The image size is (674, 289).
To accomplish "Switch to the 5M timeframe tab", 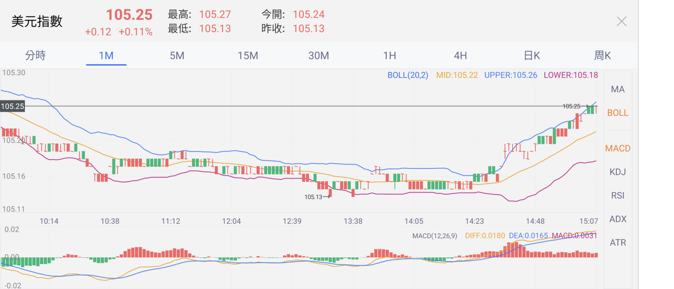I will [x=177, y=56].
